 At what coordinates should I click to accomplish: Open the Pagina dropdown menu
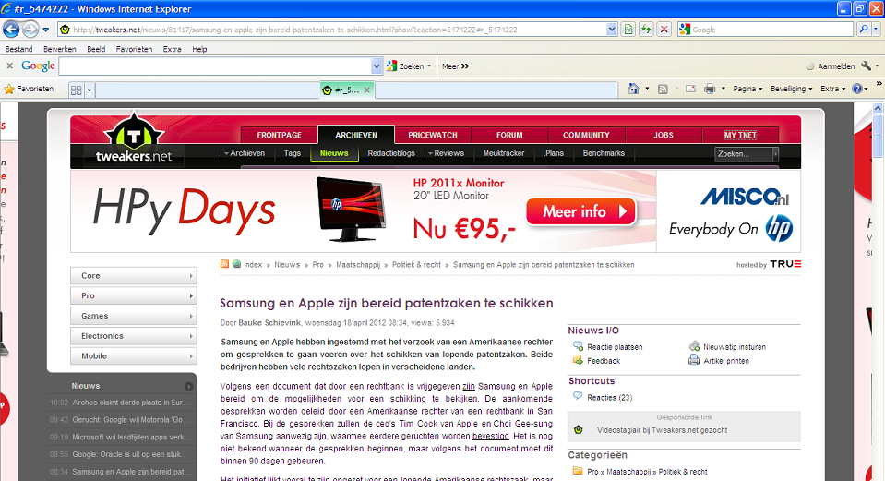[x=747, y=89]
